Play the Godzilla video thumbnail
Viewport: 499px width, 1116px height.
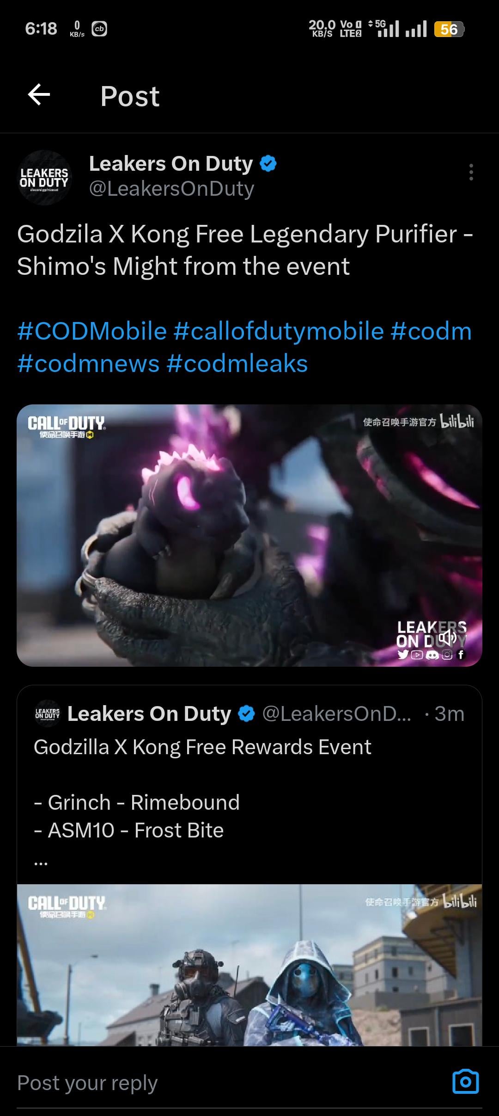coord(249,535)
